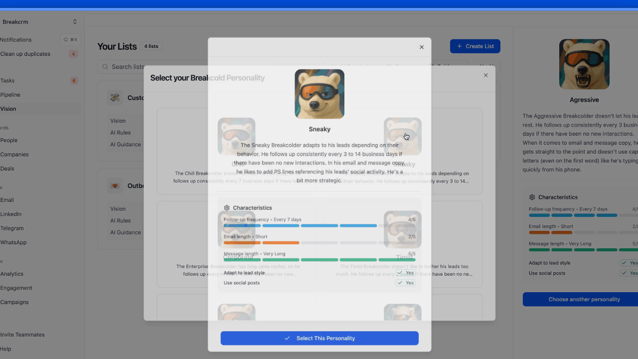Click the Create List button
The width and height of the screenshot is (638, 359).
[475, 46]
